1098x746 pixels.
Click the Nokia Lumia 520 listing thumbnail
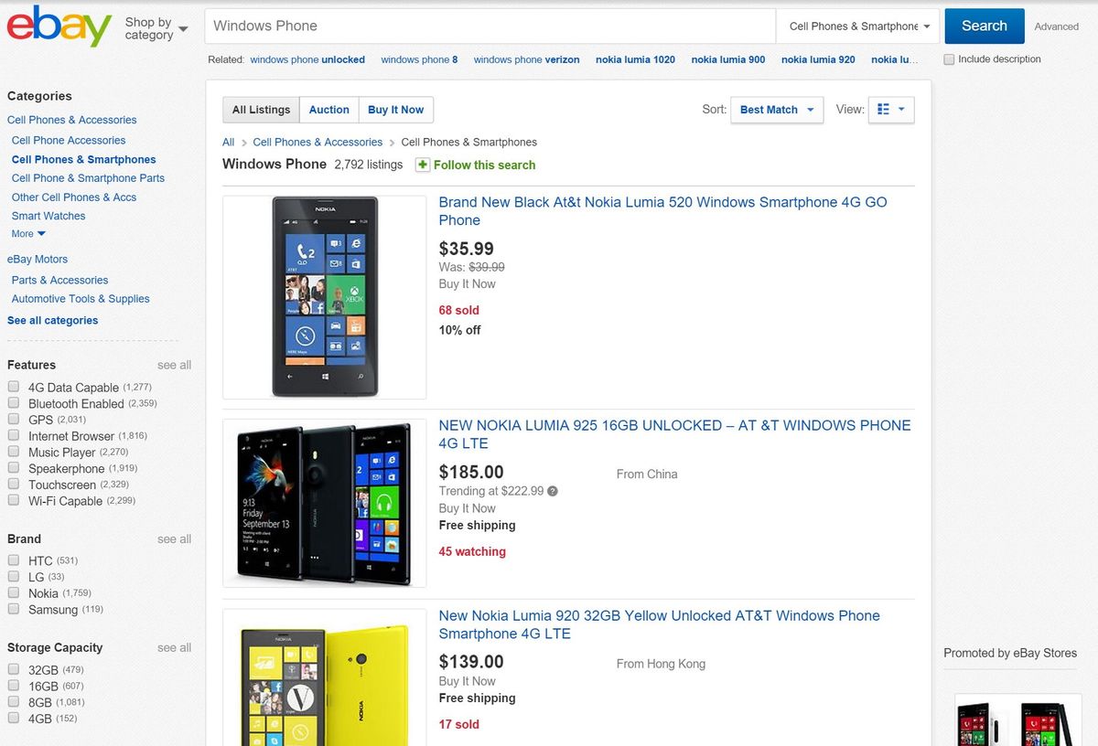323,295
